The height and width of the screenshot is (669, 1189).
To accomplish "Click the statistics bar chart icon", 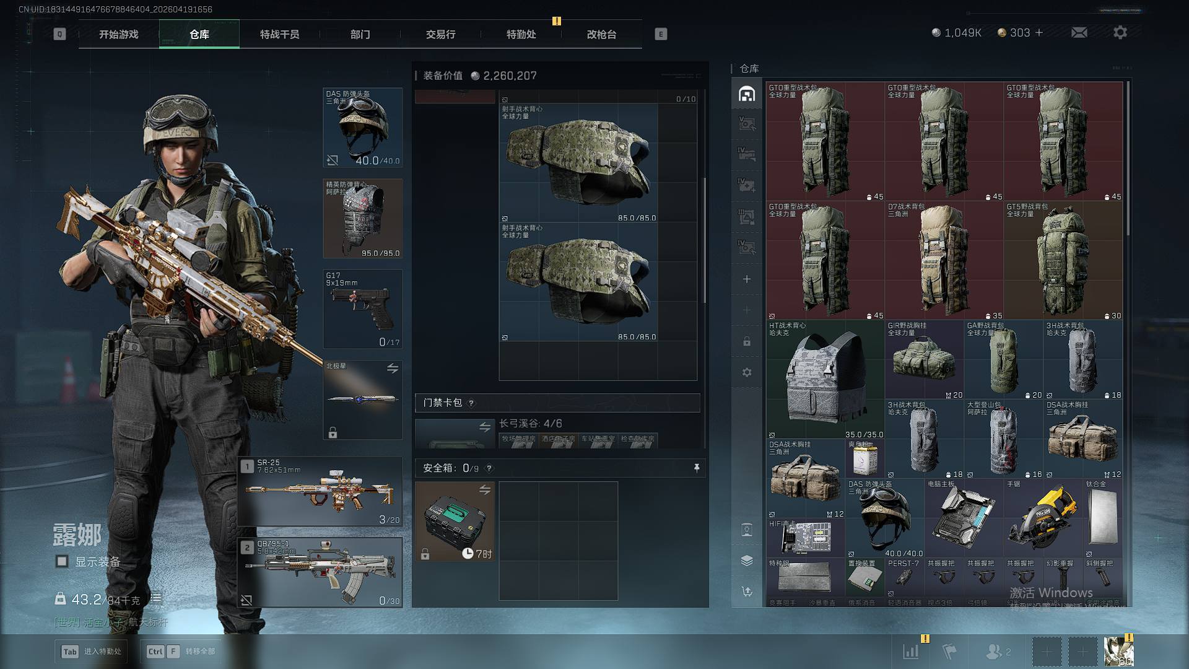I will [911, 651].
